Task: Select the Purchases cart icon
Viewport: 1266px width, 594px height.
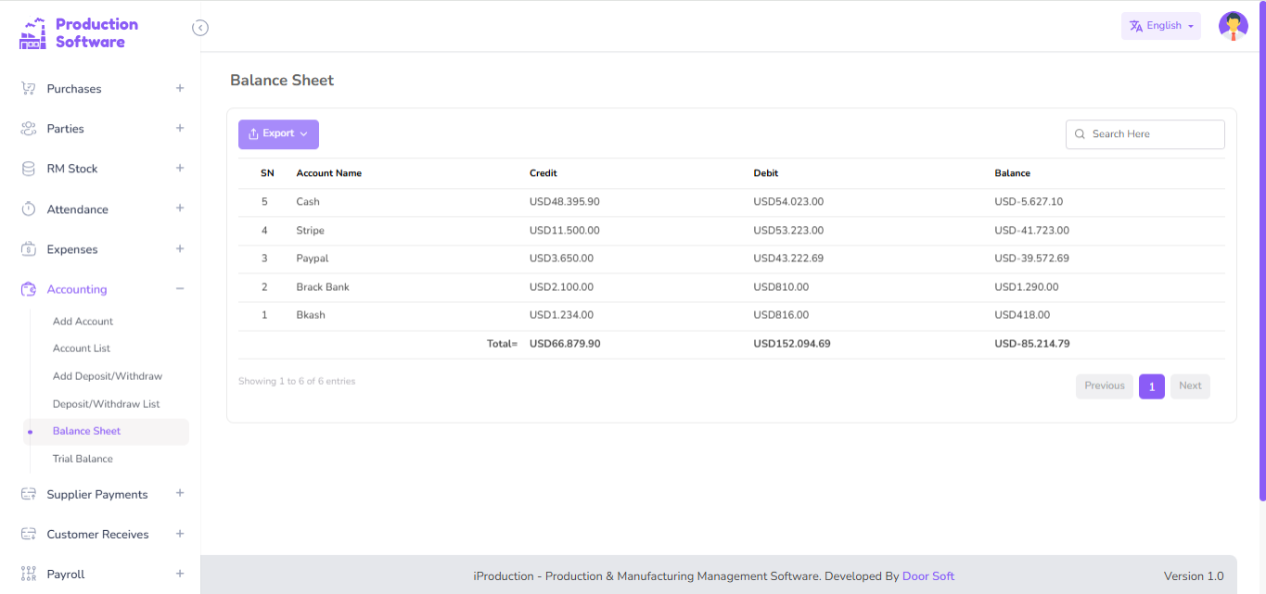Action: pos(27,88)
